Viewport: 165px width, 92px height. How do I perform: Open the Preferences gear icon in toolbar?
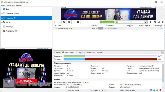[x=163, y=22]
